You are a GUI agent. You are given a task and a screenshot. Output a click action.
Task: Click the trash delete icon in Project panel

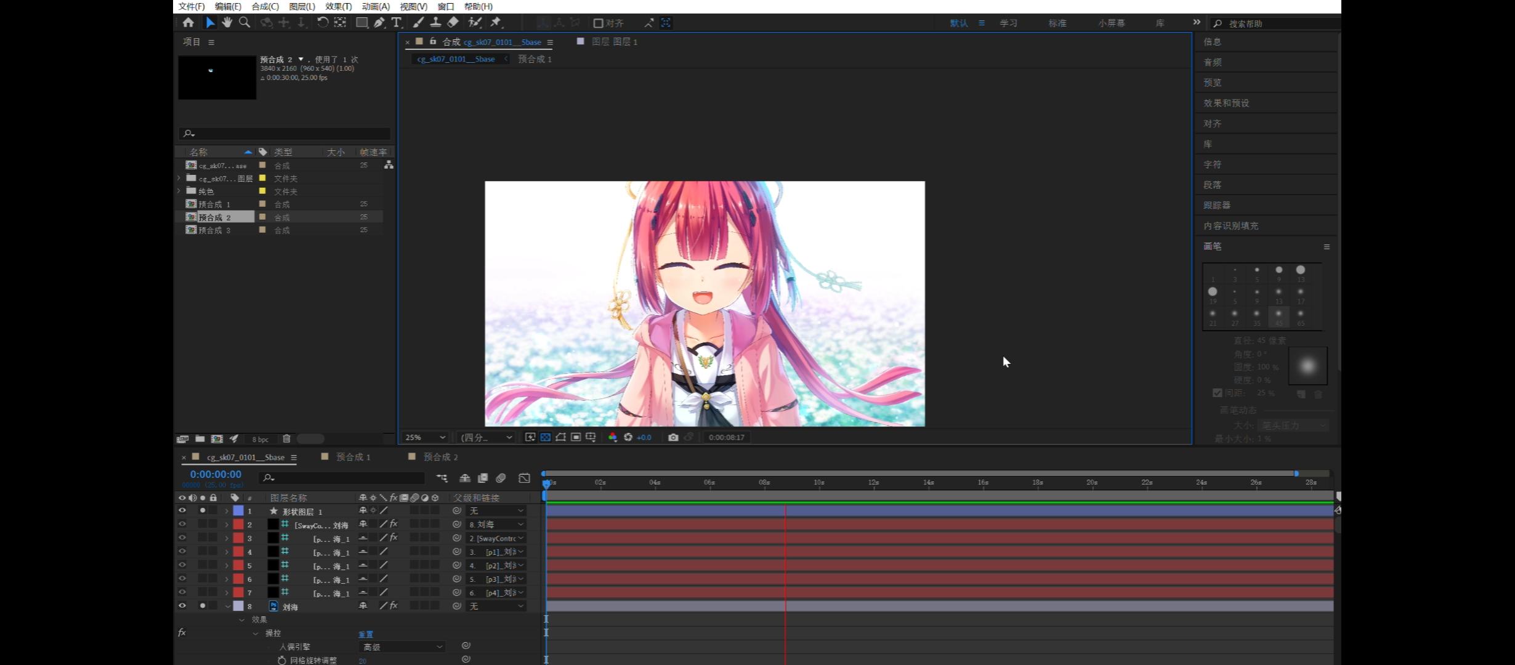tap(286, 439)
